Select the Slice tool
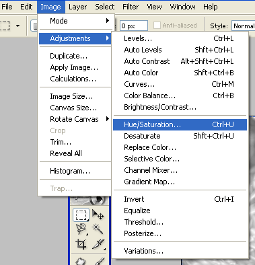 pyautogui.click(x=98, y=244)
